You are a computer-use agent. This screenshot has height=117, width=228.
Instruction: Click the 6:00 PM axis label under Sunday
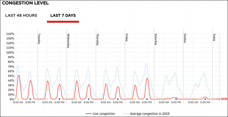tap(205, 102)
